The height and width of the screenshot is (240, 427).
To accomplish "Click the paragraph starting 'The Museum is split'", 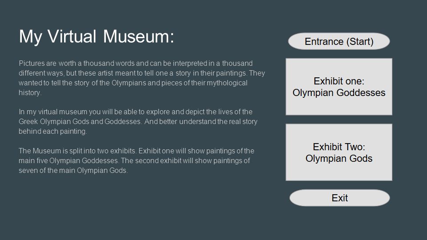I will pos(137,160).
